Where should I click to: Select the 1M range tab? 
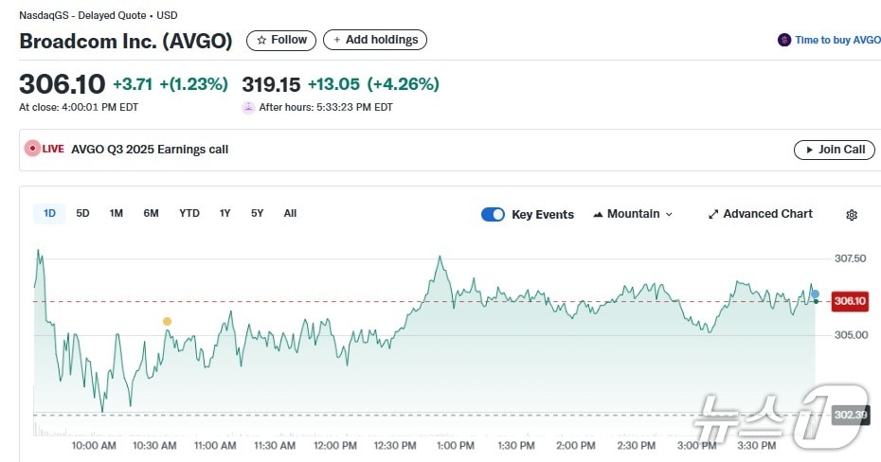(x=117, y=213)
